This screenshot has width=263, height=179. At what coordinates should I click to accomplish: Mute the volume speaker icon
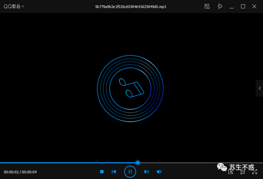click(x=159, y=172)
